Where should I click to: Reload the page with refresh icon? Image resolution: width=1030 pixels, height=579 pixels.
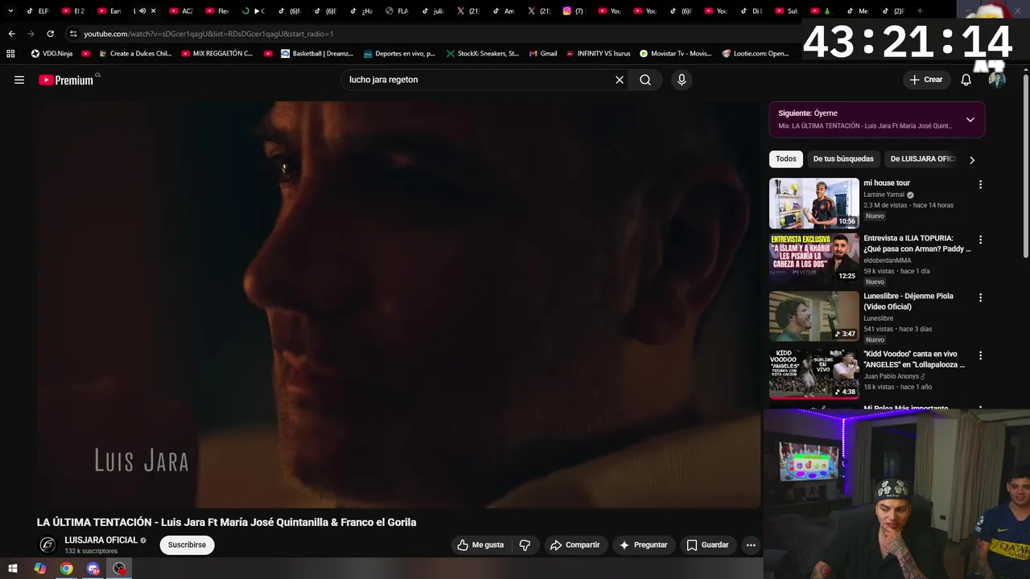point(50,34)
